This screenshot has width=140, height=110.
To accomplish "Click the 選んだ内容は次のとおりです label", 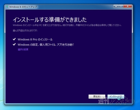I will (25, 30).
